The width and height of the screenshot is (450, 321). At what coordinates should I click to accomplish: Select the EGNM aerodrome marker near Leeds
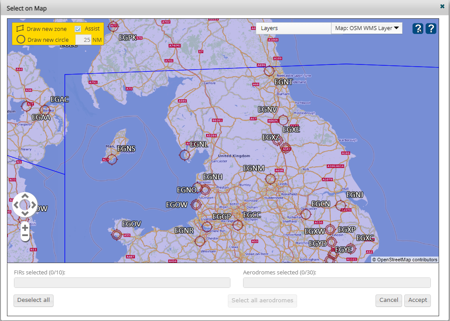(x=271, y=179)
